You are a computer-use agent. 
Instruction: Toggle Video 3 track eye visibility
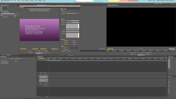click(40, 73)
